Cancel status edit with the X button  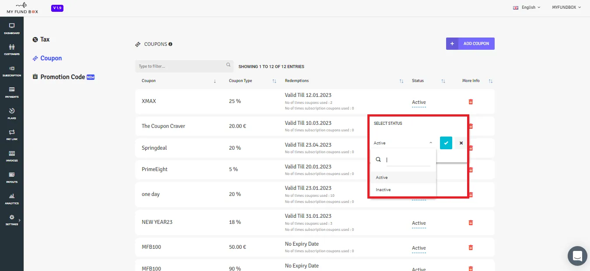click(x=461, y=143)
